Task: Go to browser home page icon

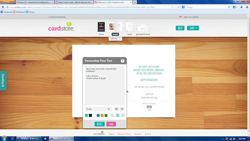Action: coord(247,7)
